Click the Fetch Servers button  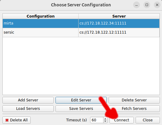coord(134,109)
